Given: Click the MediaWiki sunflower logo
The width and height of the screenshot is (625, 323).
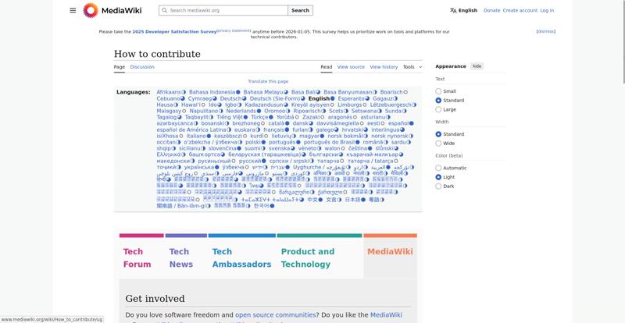Looking at the screenshot, I should pos(91,10).
